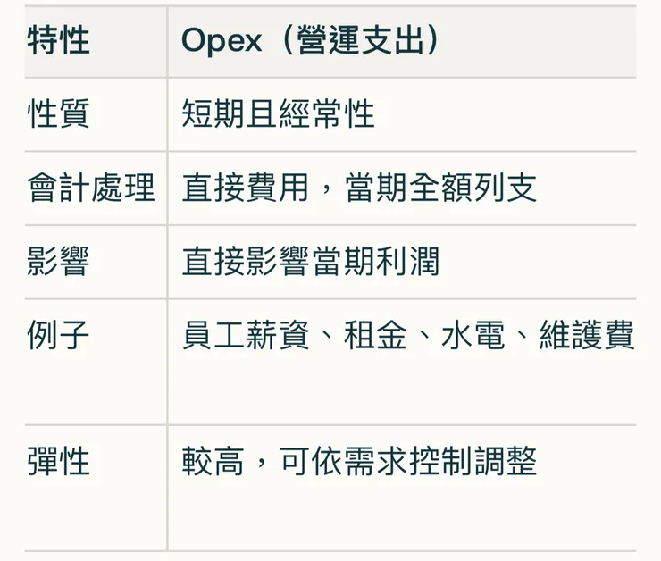
Task: Click the 短期且經常性 cell
Action: click(278, 114)
